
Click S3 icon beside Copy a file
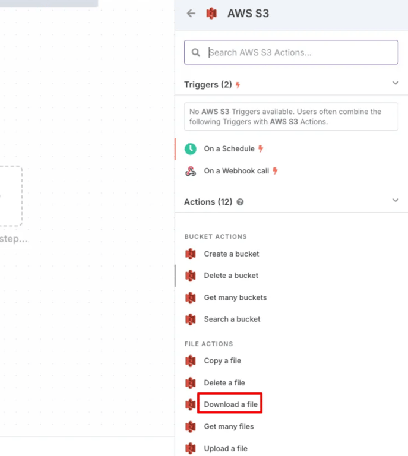point(191,361)
